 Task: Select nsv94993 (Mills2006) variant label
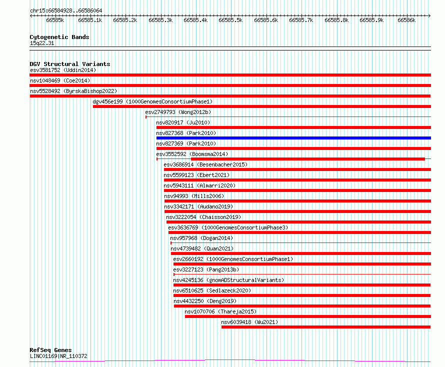(x=194, y=196)
